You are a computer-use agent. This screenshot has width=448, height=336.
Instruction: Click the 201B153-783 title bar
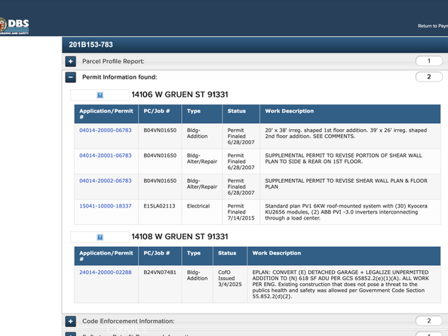255,45
